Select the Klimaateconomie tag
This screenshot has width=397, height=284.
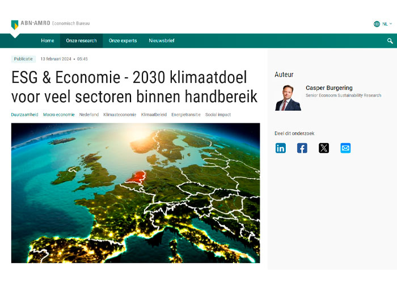coord(120,115)
